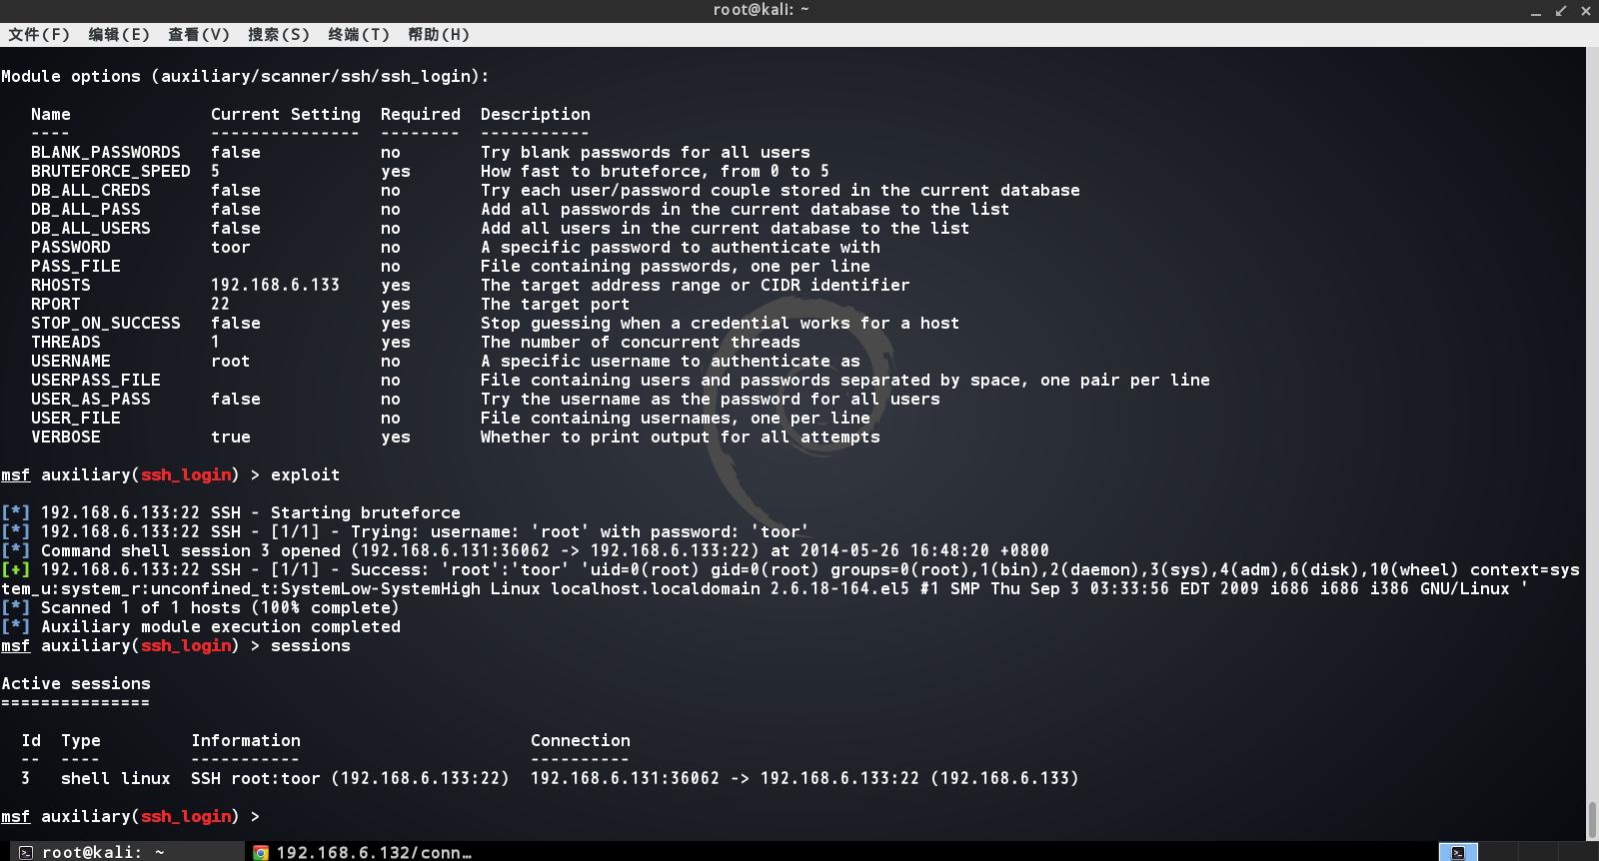Maximize the root@kali terminal window

coord(1561,11)
